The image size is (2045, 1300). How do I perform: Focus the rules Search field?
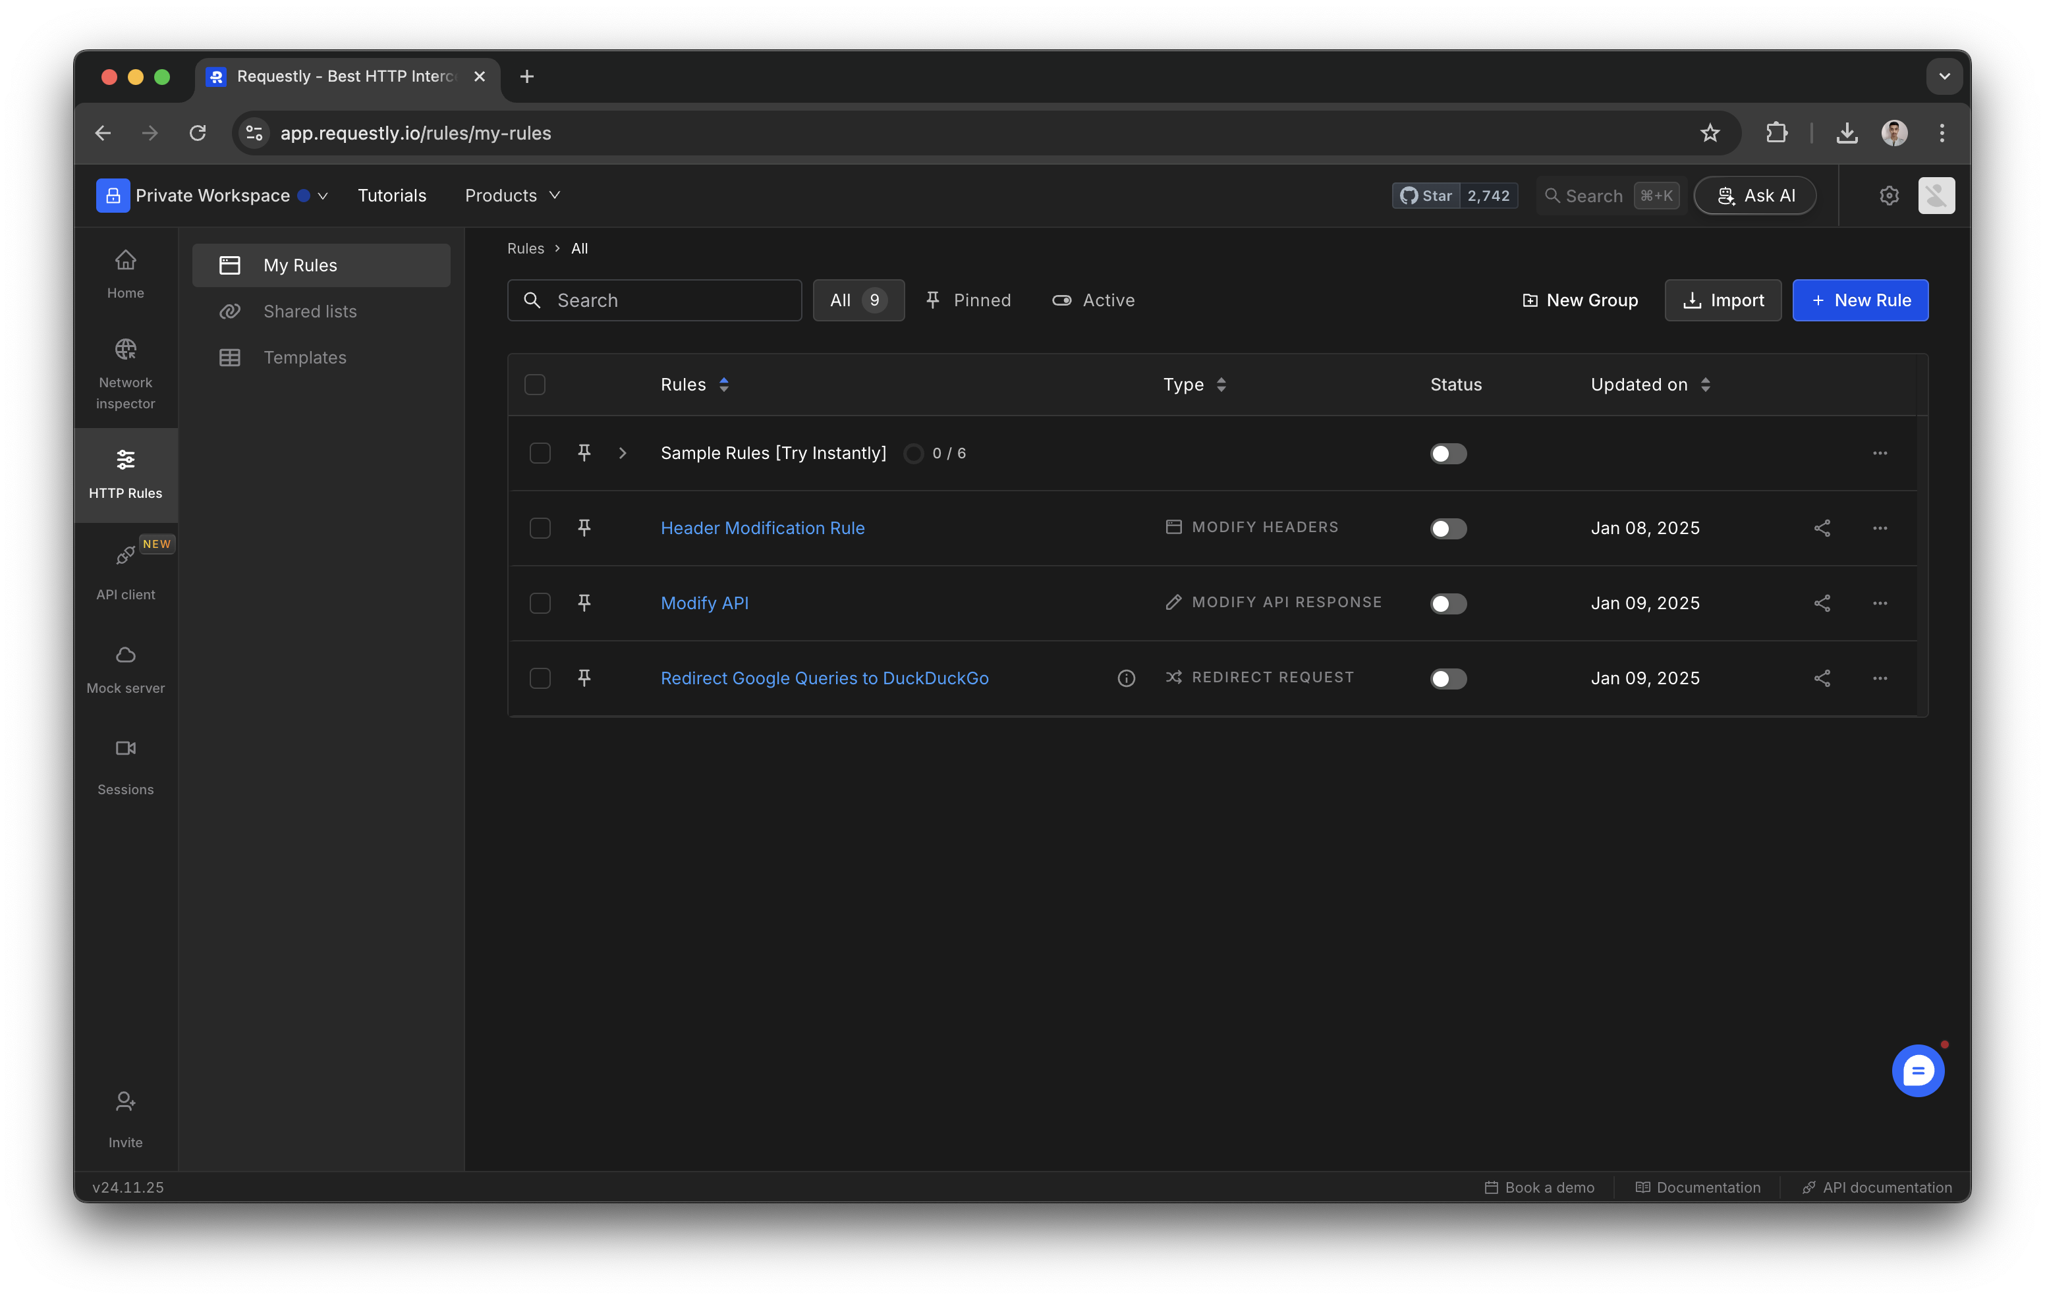point(671,300)
